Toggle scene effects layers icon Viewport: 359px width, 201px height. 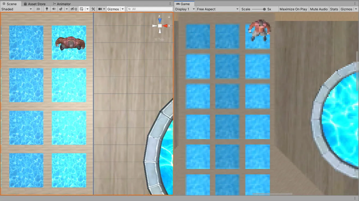[x=61, y=9]
